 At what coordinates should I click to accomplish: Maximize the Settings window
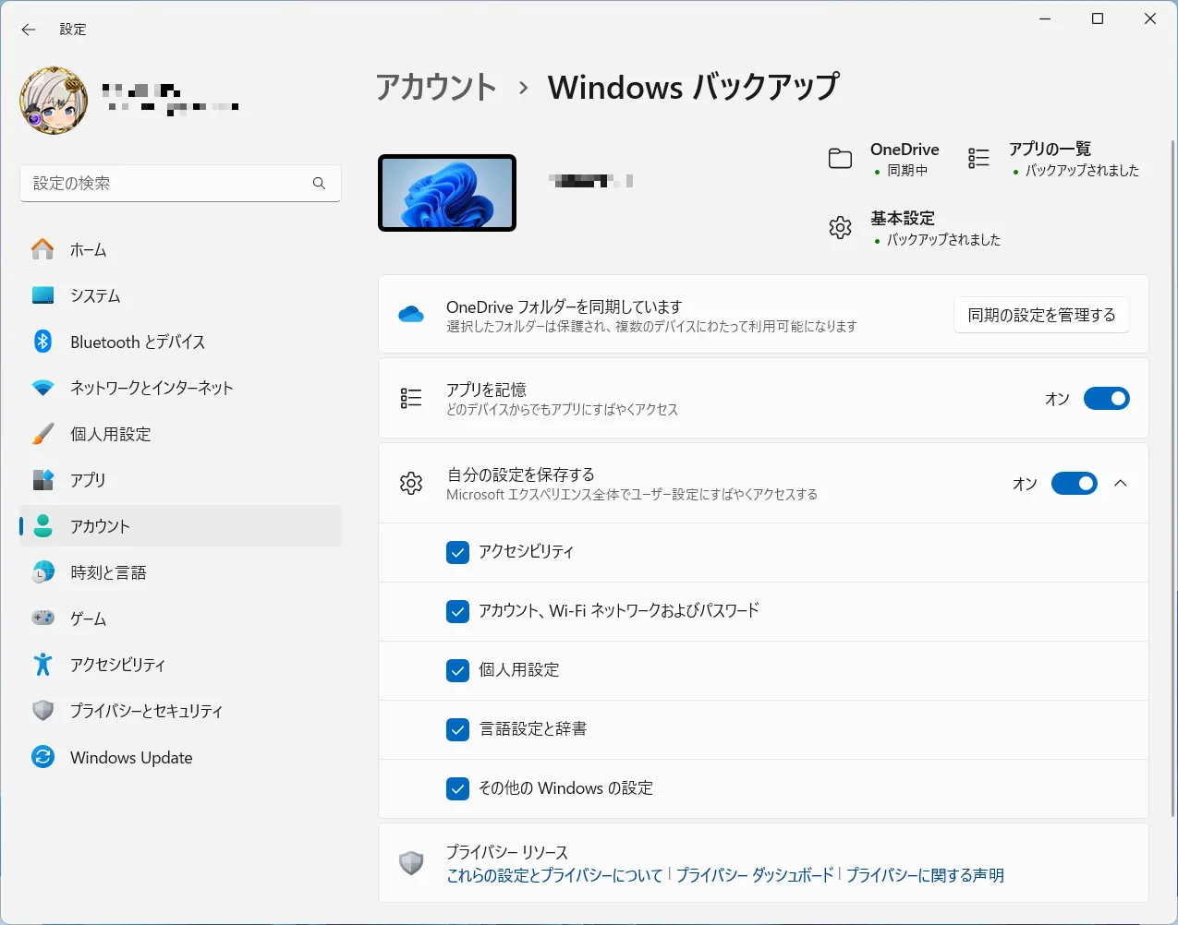coord(1098,18)
